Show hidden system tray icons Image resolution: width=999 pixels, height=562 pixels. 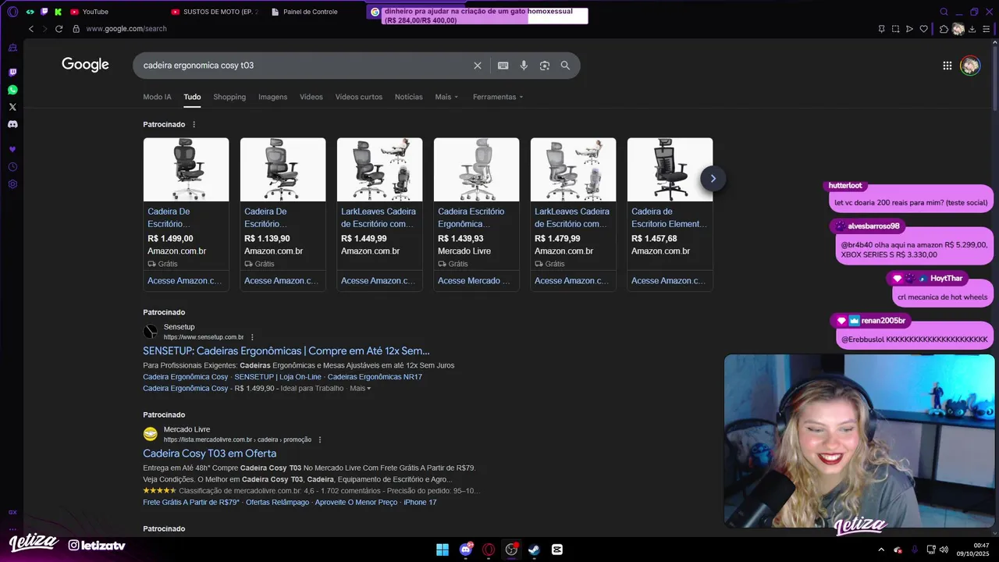[x=881, y=550]
